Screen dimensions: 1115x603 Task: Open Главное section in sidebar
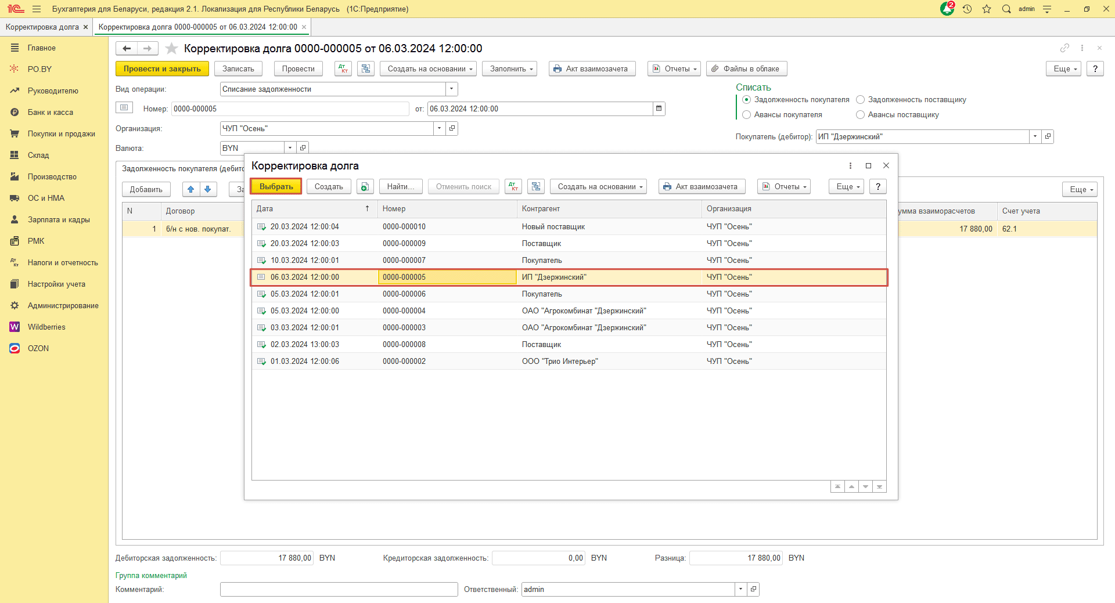(42, 48)
